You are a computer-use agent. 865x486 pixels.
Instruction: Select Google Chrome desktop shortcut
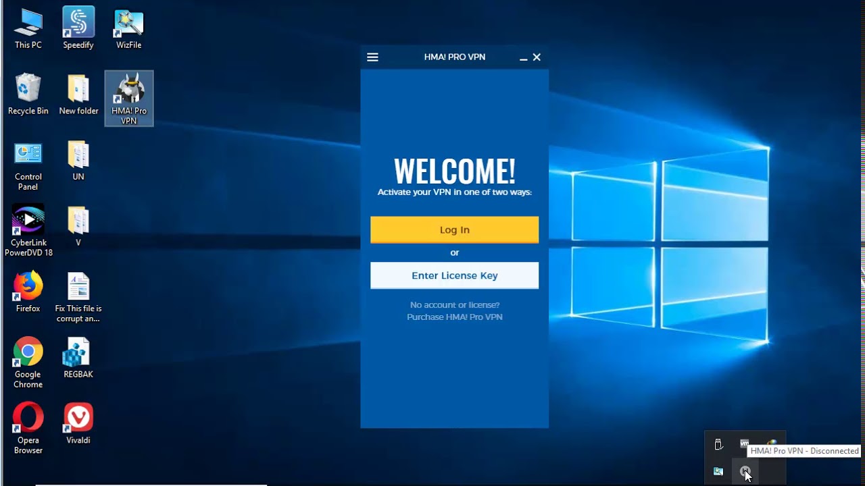point(28,362)
